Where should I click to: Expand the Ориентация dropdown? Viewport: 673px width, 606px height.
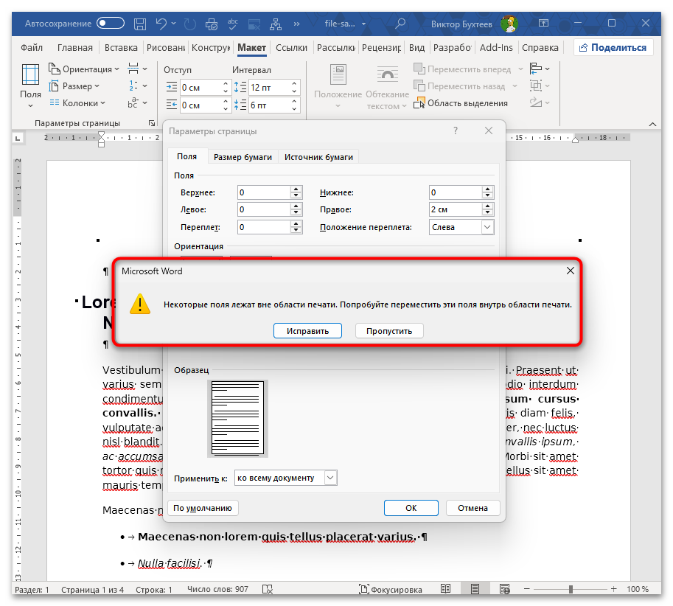(84, 69)
